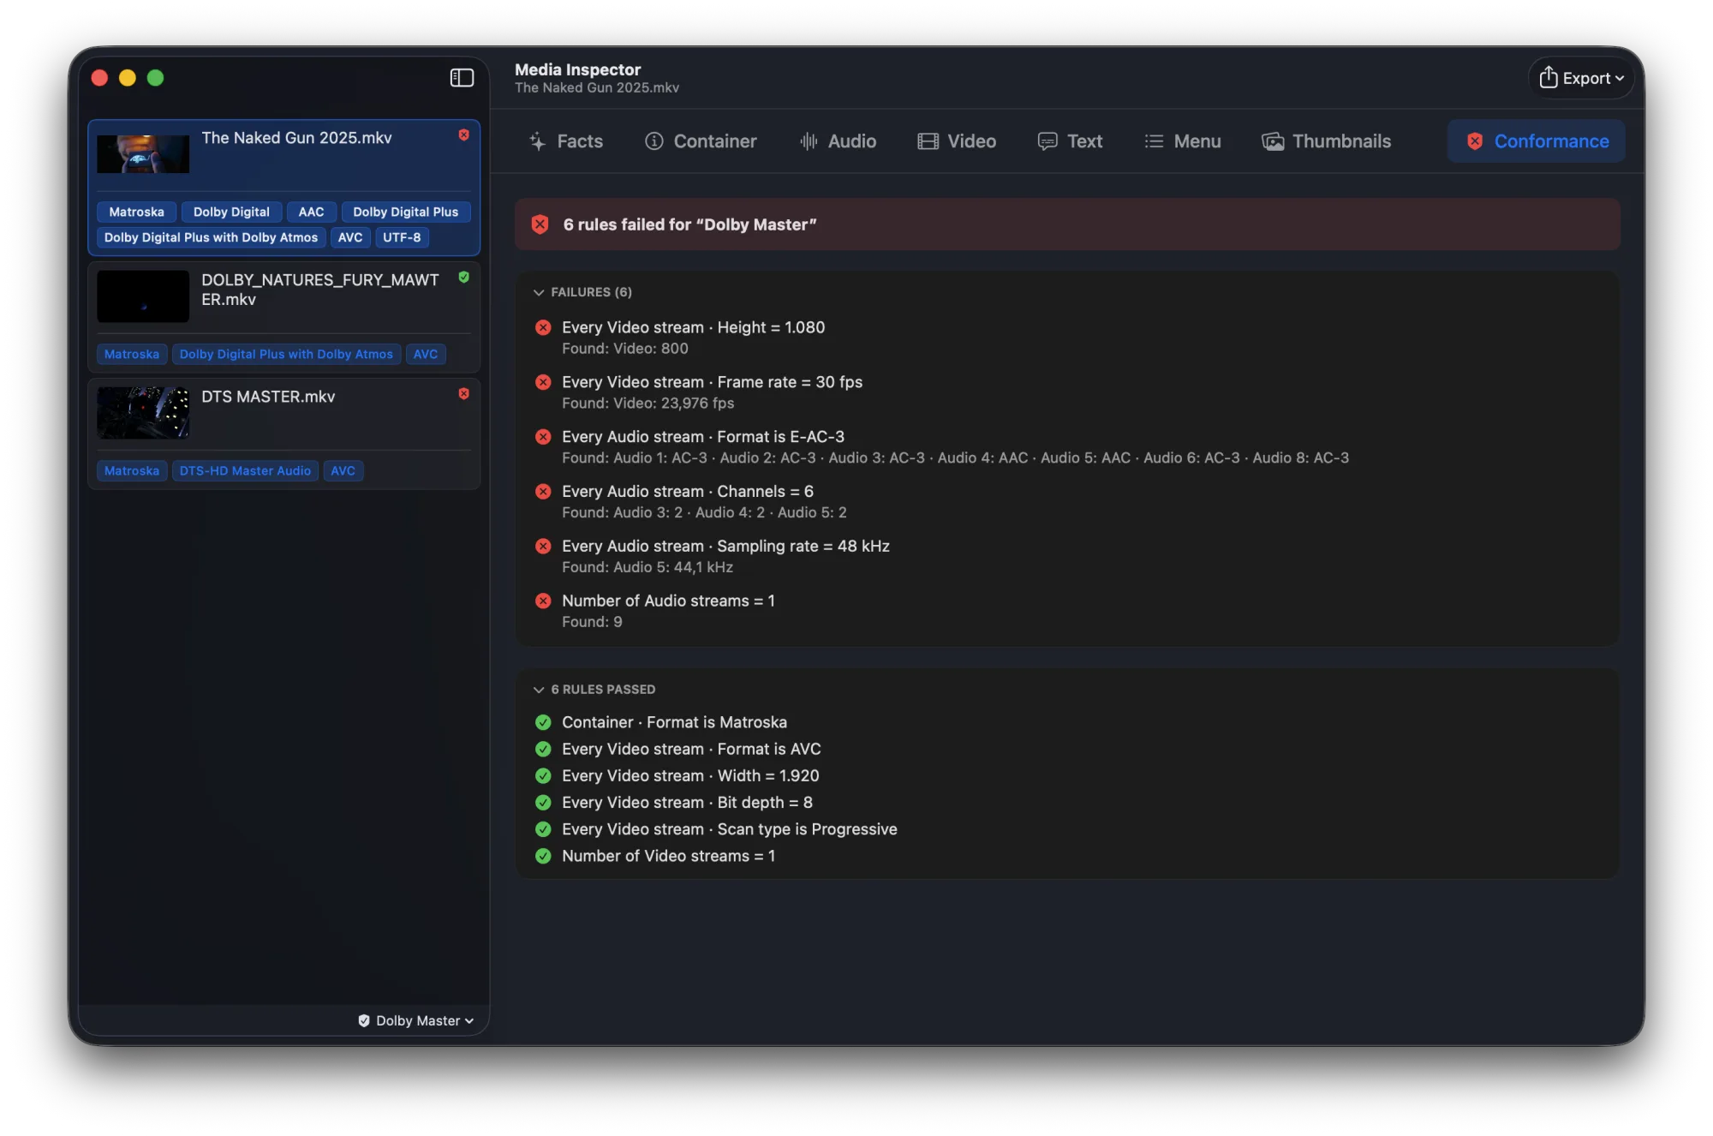The image size is (1713, 1136).
Task: Click fail icon beside Height = 1.080 rule
Action: pyautogui.click(x=543, y=327)
